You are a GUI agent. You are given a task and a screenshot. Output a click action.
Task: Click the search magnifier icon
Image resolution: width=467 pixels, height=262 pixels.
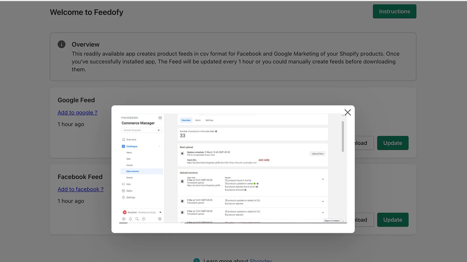tap(137, 219)
